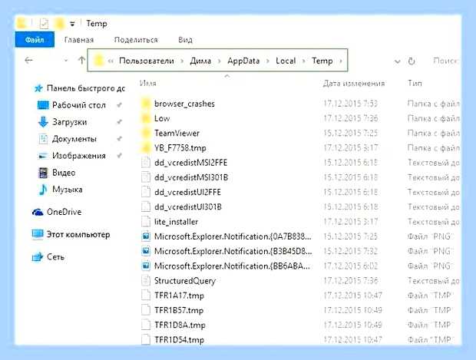Viewport: 476px width, 360px height.
Task: Select file dd_vcredistUI2FFE
Action: click(187, 192)
